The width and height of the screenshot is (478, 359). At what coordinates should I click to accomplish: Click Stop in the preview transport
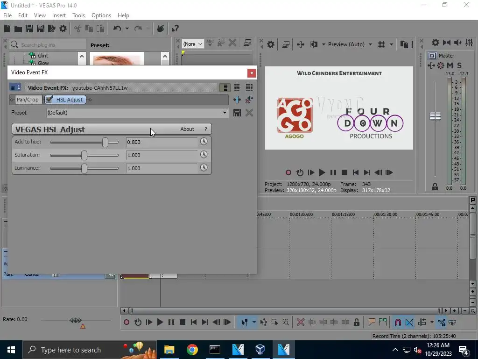click(344, 172)
